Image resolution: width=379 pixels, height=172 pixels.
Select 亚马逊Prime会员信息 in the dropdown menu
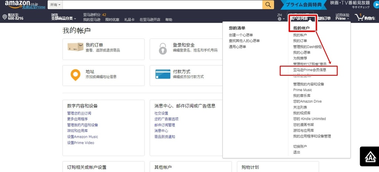click(x=310, y=70)
